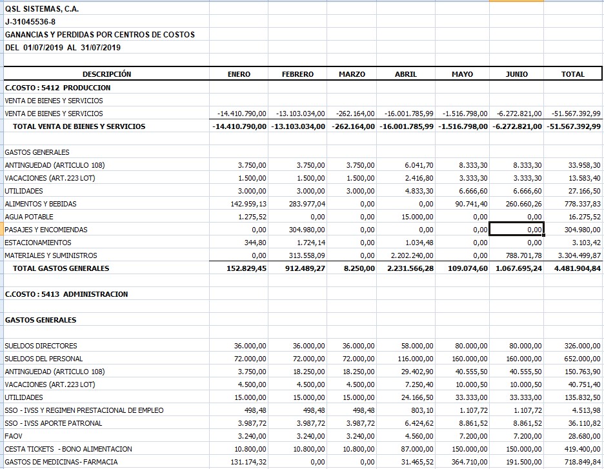Select the bold -14.410.790,00 January sales total
This screenshot has height=469, width=604.
[x=239, y=126]
